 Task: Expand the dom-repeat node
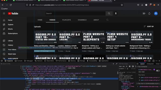[x=27, y=84]
